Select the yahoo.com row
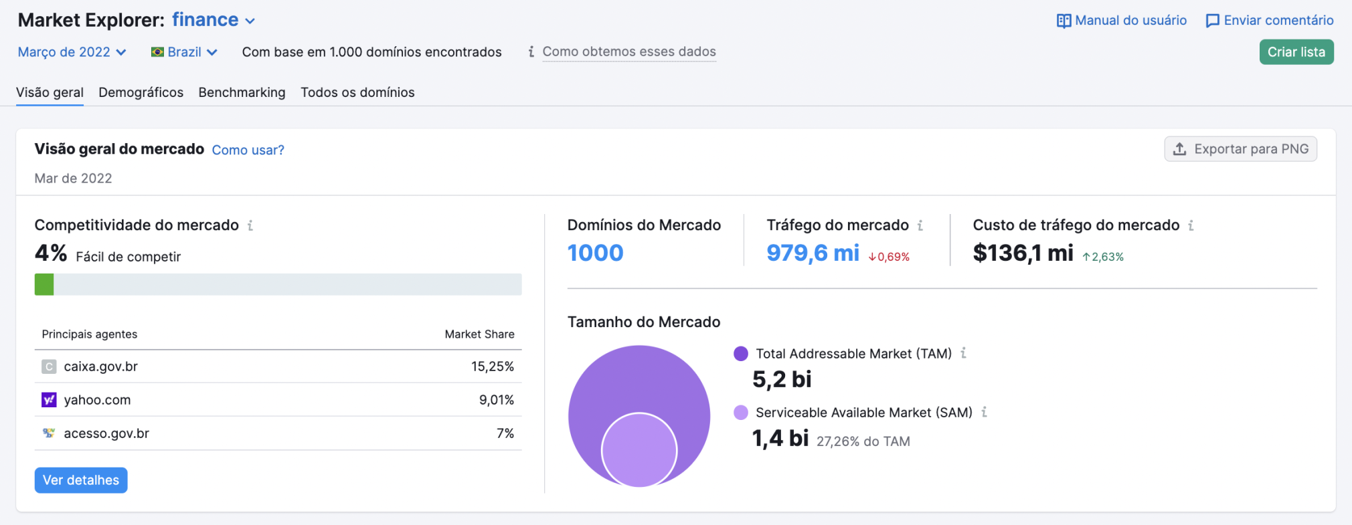This screenshot has width=1352, height=525. [x=278, y=400]
